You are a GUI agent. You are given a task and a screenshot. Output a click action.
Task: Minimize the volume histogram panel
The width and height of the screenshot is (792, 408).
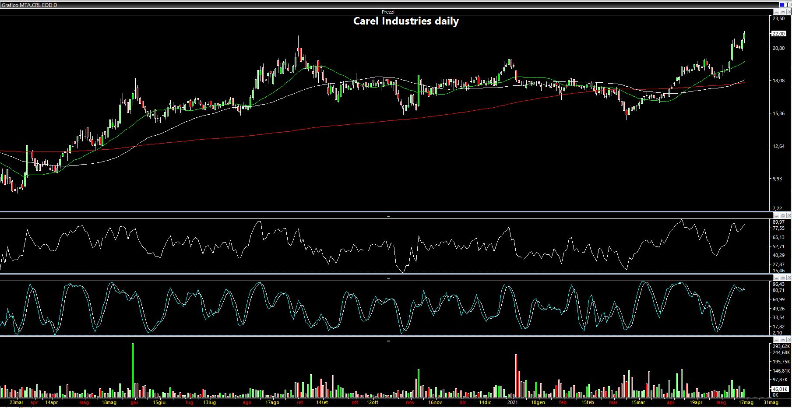point(776,340)
